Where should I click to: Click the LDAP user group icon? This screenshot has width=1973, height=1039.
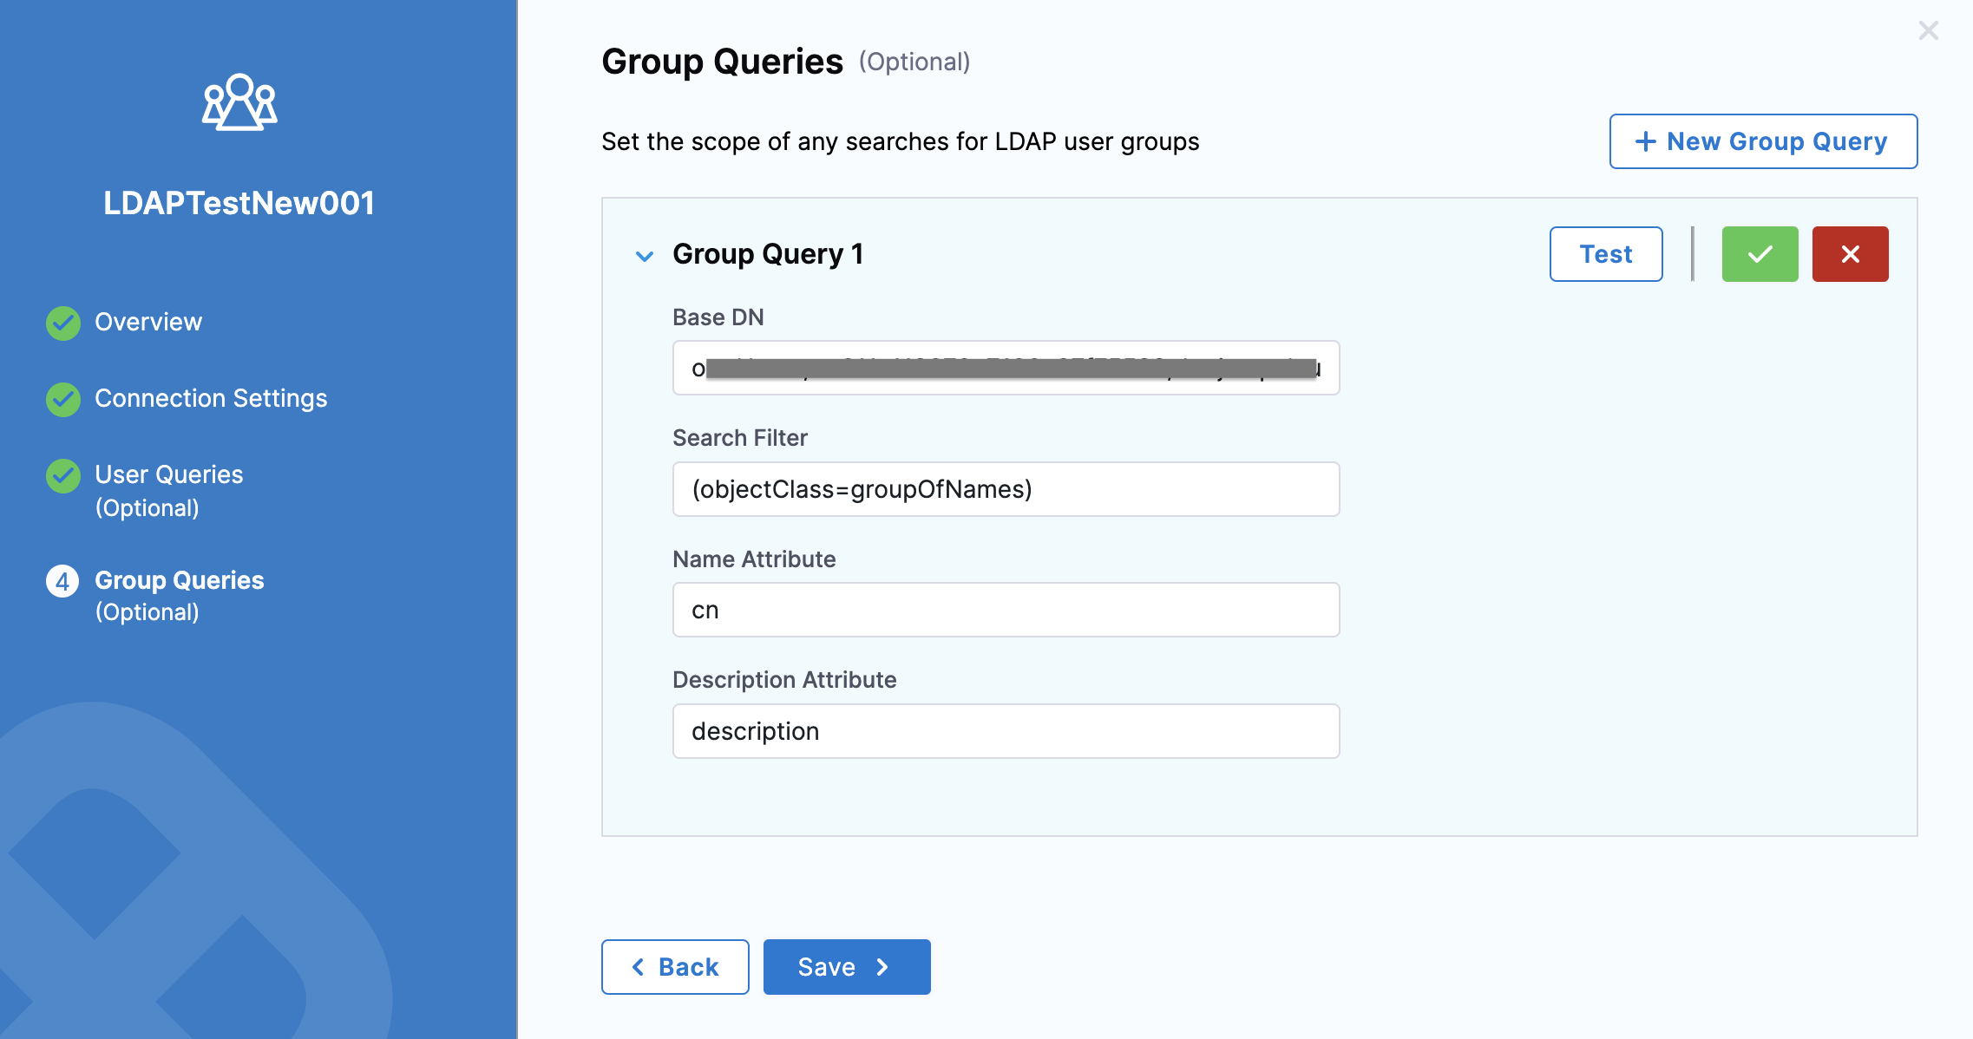click(239, 102)
